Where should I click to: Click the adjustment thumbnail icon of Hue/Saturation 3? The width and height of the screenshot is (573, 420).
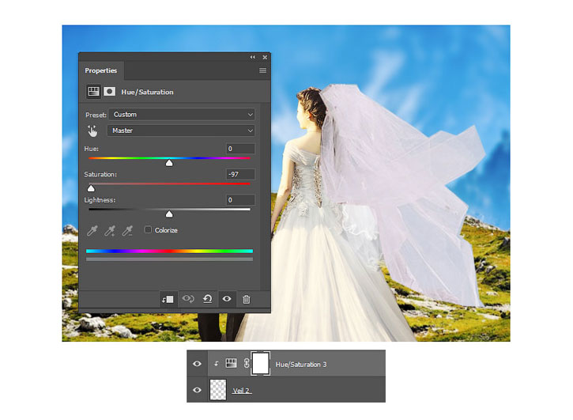231,363
